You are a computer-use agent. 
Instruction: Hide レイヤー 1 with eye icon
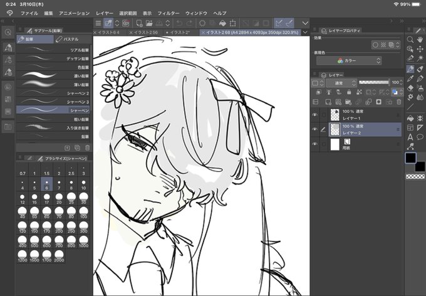pyautogui.click(x=314, y=115)
